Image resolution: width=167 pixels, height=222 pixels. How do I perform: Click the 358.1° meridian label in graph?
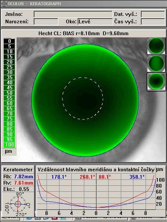pos(137,177)
